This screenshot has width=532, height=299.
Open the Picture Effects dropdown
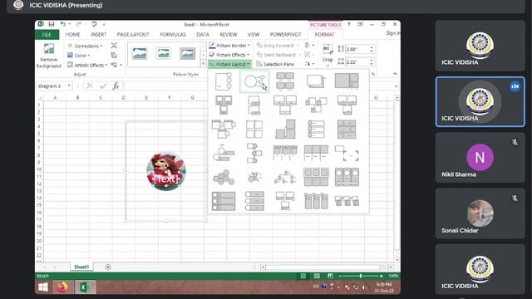pos(229,55)
